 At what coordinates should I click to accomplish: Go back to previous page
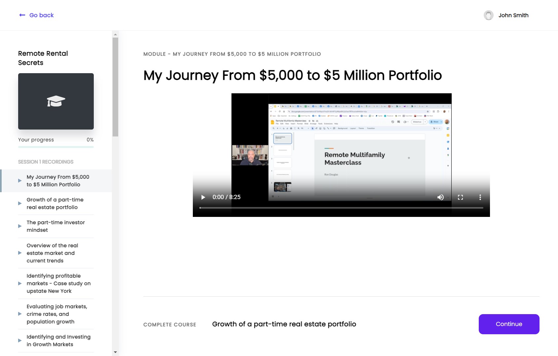click(41, 15)
